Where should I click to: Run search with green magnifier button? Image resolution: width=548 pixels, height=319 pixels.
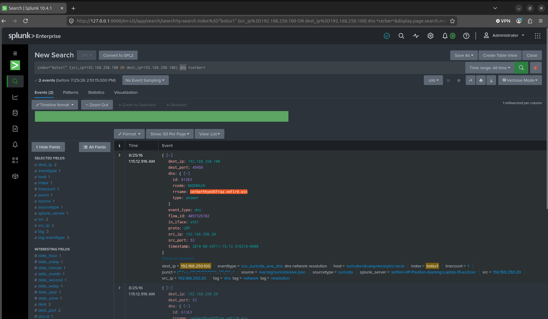pos(521,68)
